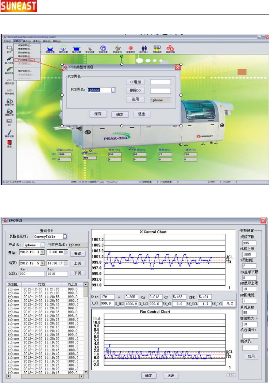Click the 应用 button
Viewport: 269px width, 383px height.
click(x=251, y=356)
